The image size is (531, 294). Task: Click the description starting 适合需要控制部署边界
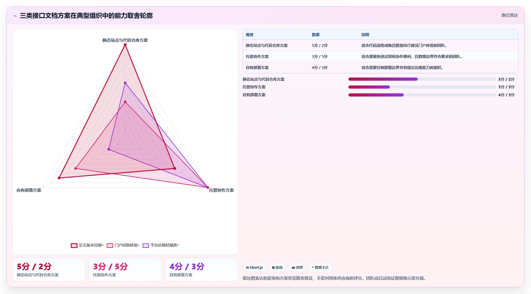(x=402, y=68)
